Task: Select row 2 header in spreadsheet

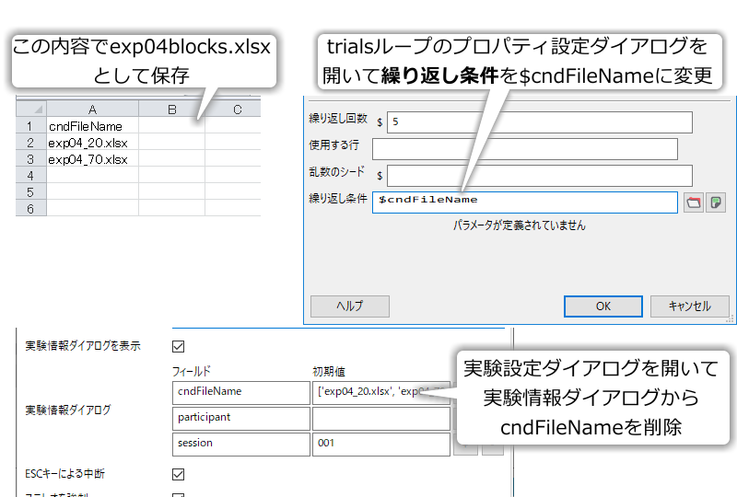Action: pos(31,143)
